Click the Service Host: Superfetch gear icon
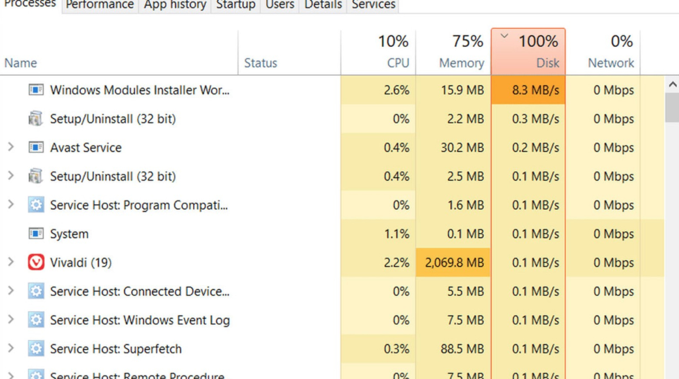 [36, 348]
